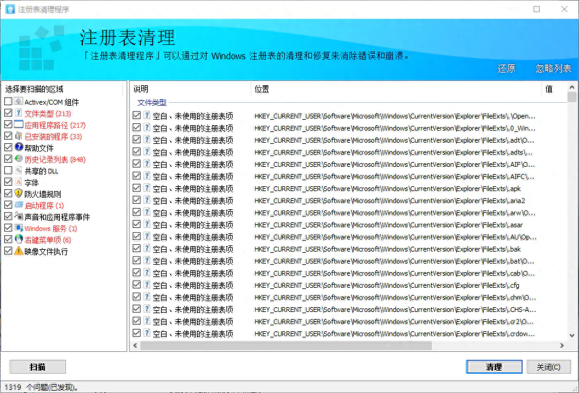Click the 帮助文件 question mark icon
The height and width of the screenshot is (393, 579).
point(18,148)
